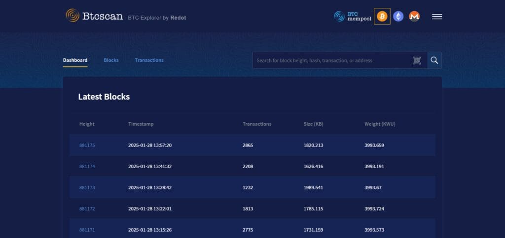The image size is (505, 238).
Task: Click the BTC Explorer by tagline
Action: coord(148,18)
